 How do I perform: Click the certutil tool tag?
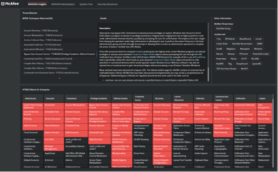(258, 39)
